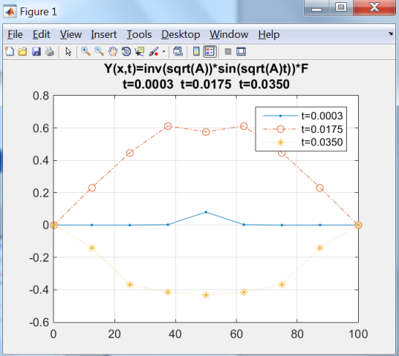
Task: Toggle the Insert Legend button
Action: [x=210, y=52]
